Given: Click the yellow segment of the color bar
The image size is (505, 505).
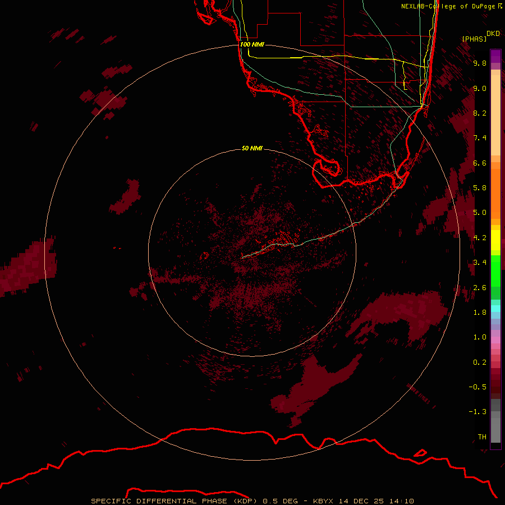Looking at the screenshot, I should 495,240.
